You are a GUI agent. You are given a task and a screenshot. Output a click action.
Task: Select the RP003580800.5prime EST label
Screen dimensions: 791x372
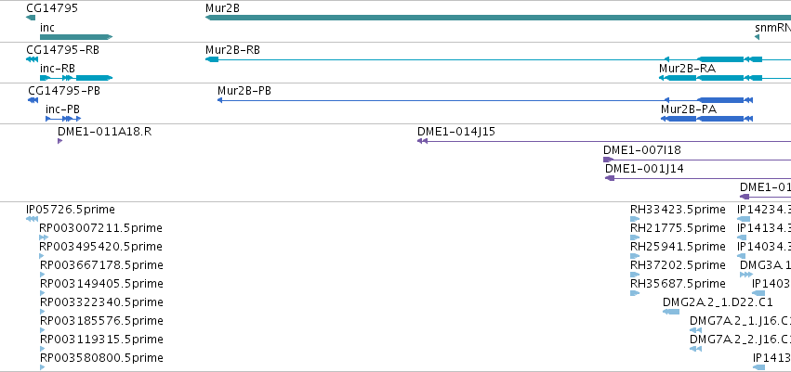[101, 358]
